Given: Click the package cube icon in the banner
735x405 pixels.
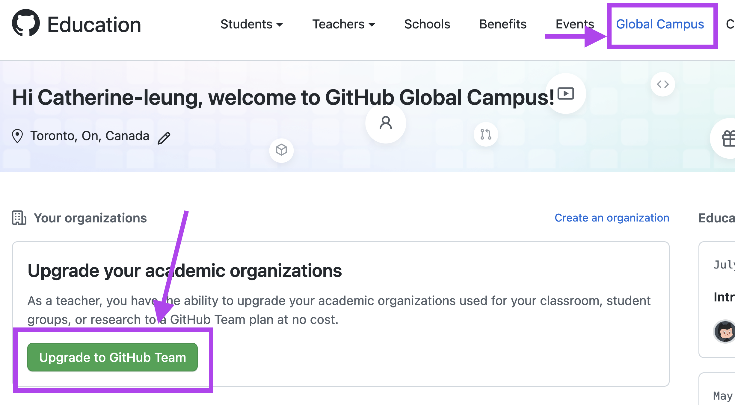Looking at the screenshot, I should click(281, 151).
